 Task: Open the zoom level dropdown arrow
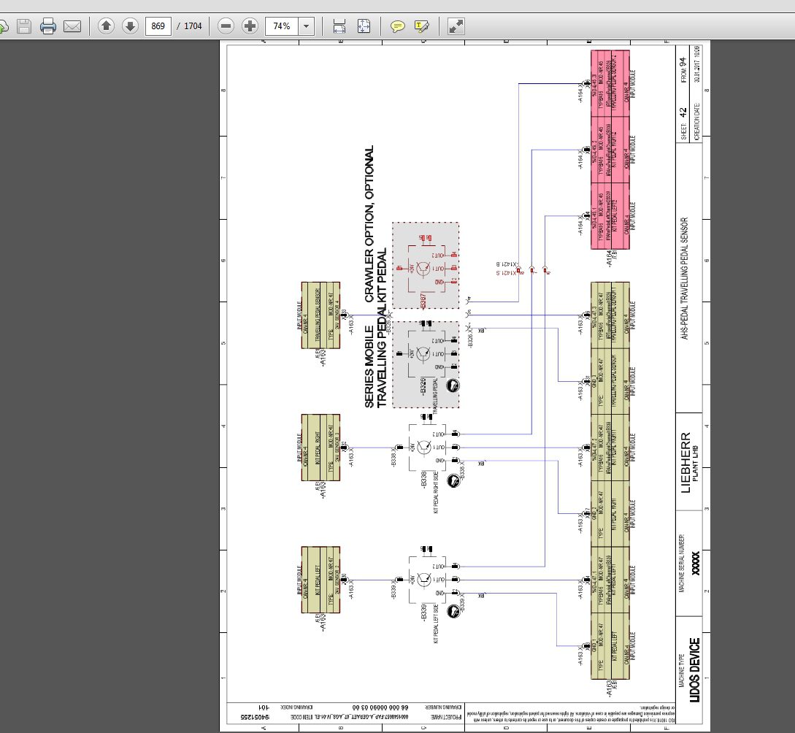[306, 26]
